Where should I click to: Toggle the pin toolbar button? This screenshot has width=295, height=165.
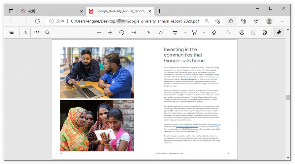coord(279,33)
